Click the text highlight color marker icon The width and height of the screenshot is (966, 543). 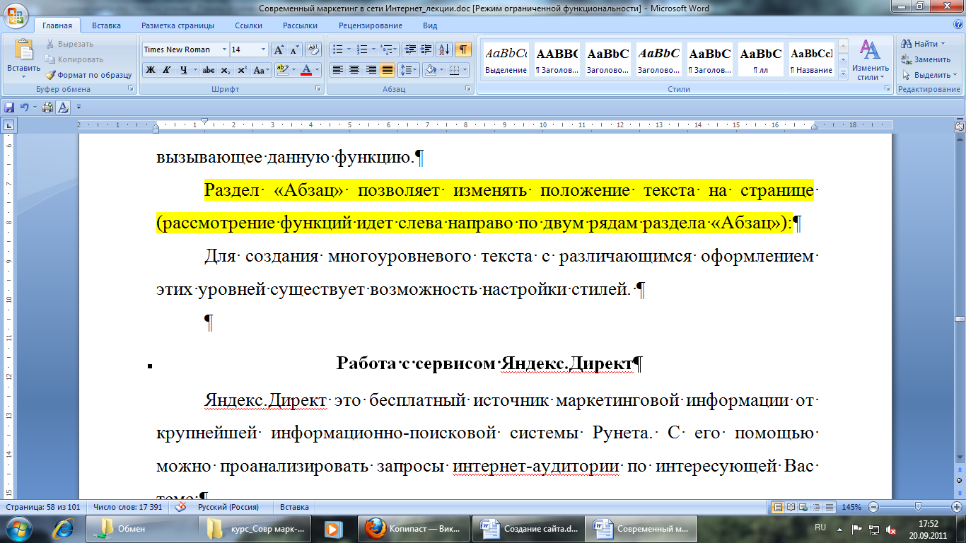(x=281, y=70)
